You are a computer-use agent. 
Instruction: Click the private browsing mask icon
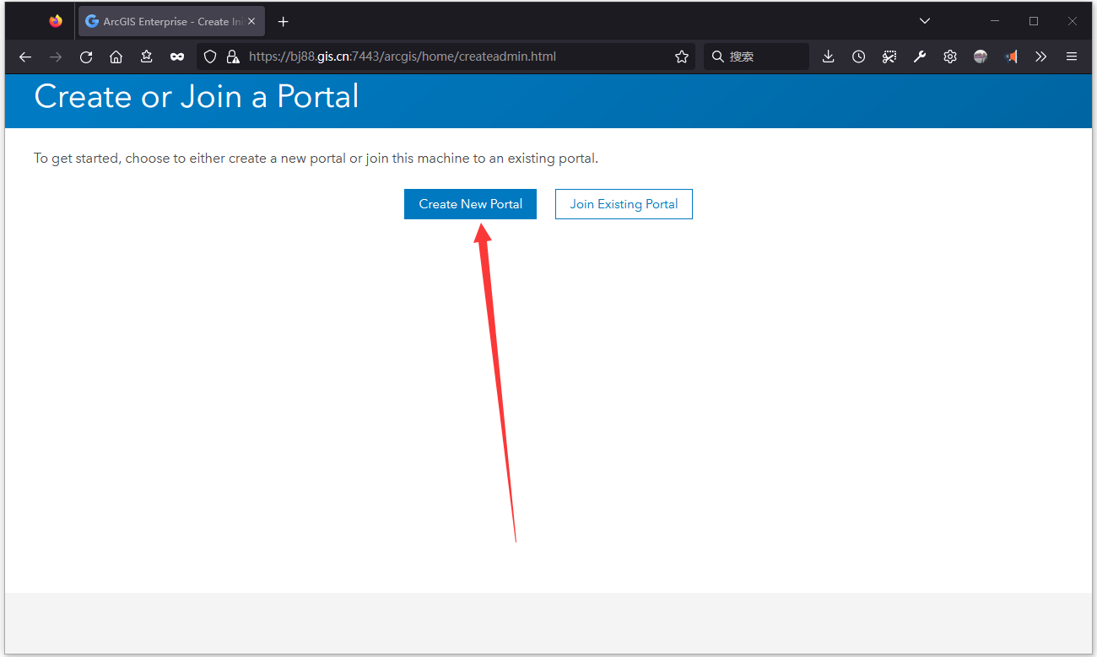(x=177, y=57)
